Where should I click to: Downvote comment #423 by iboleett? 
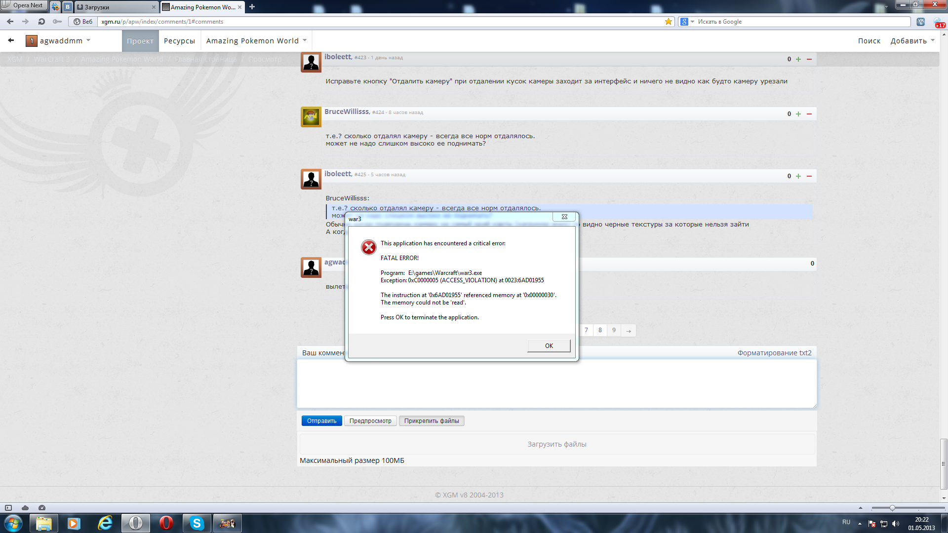(x=809, y=59)
